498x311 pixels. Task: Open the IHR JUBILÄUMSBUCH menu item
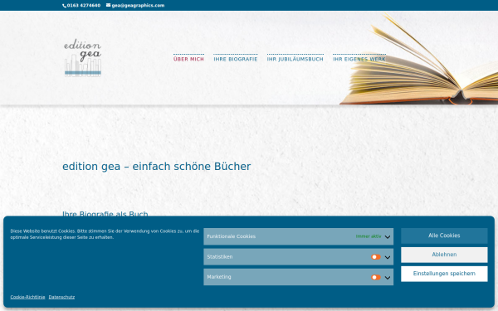coord(295,59)
